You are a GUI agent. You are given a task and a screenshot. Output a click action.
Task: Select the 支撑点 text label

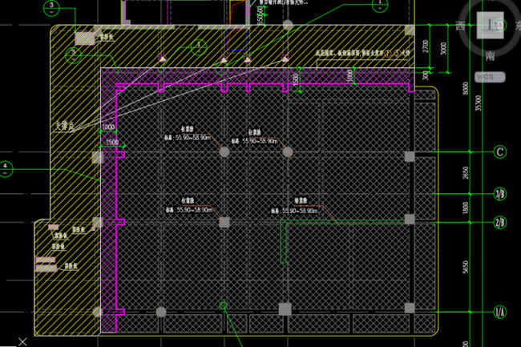coord(66,125)
